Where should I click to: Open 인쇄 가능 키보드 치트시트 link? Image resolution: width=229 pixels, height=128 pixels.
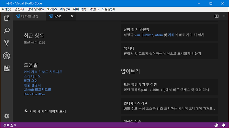click(43, 72)
